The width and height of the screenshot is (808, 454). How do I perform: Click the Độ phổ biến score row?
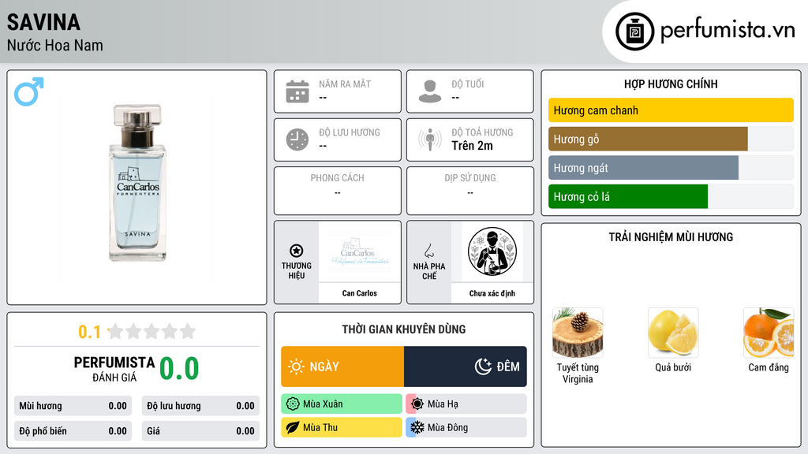[x=73, y=431]
